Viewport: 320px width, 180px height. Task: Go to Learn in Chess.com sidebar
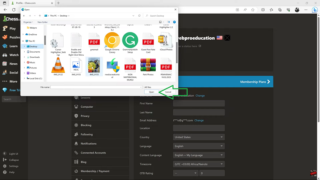tap(10, 46)
